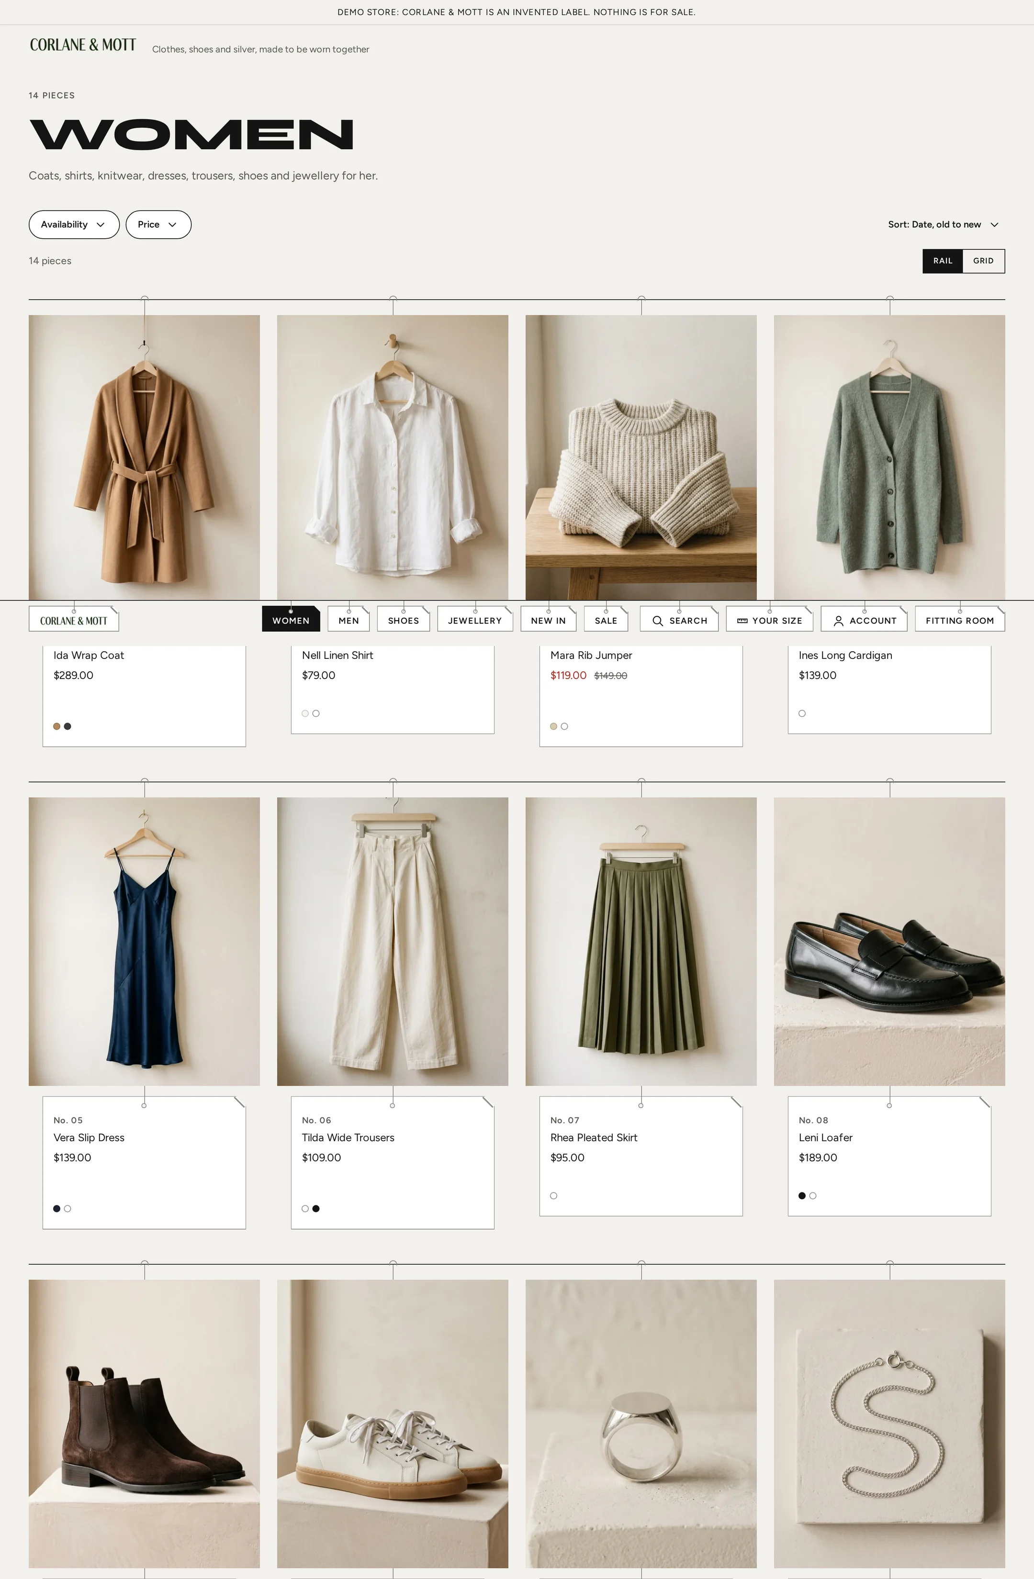Click the Corlane & Mott header logo

(x=83, y=45)
